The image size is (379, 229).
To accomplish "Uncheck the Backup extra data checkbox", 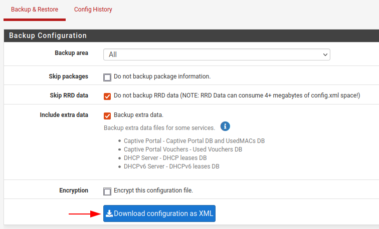I will tap(107, 116).
